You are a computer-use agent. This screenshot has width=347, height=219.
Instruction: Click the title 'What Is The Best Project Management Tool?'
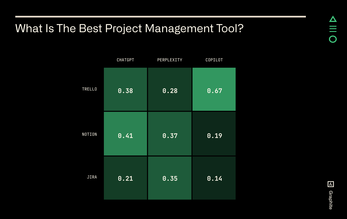[129, 28]
